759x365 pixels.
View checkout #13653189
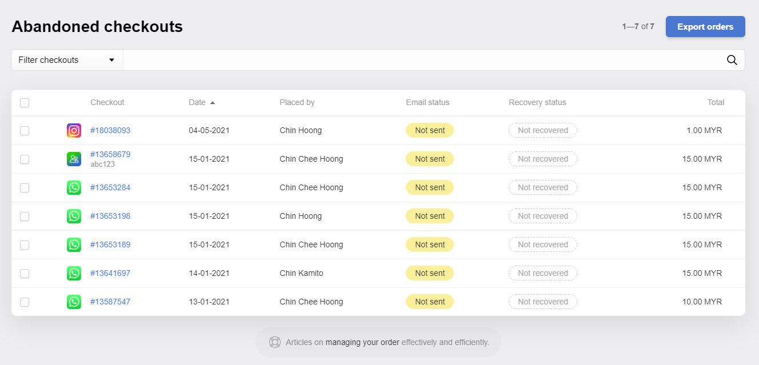[x=110, y=244]
